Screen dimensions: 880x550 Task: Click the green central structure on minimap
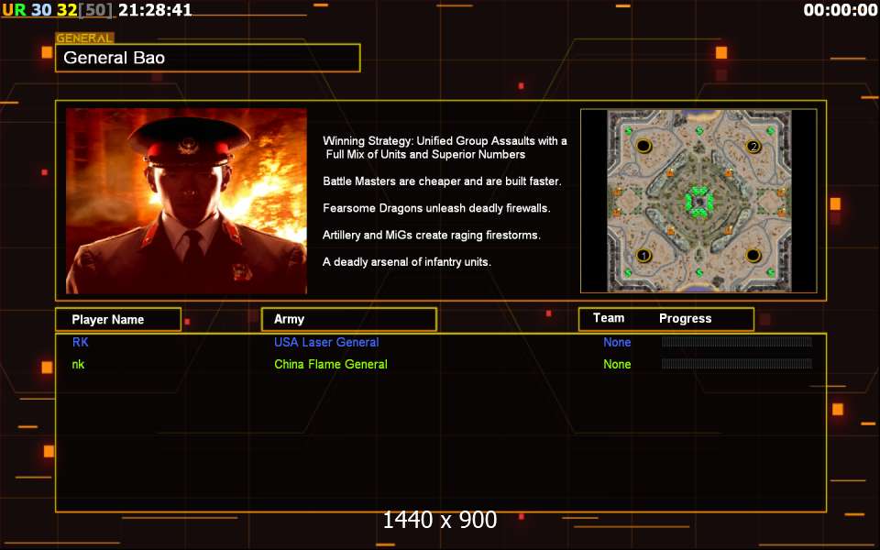(x=699, y=202)
